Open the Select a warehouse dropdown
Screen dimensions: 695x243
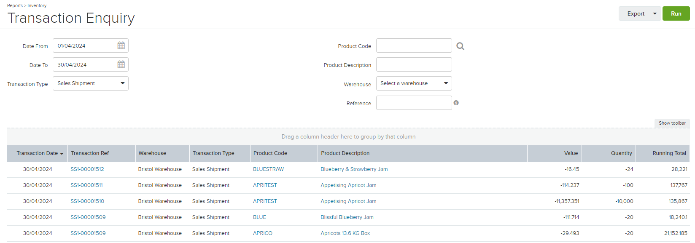414,83
